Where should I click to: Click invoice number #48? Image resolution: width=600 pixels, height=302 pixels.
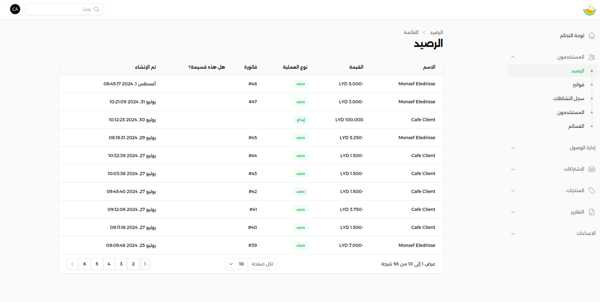click(252, 84)
